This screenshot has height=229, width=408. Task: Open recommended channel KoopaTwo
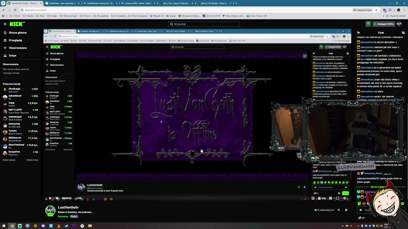20,153
